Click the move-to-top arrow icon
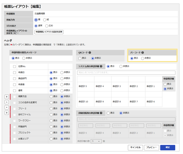This screenshot has width=183, height=154. coord(7,97)
